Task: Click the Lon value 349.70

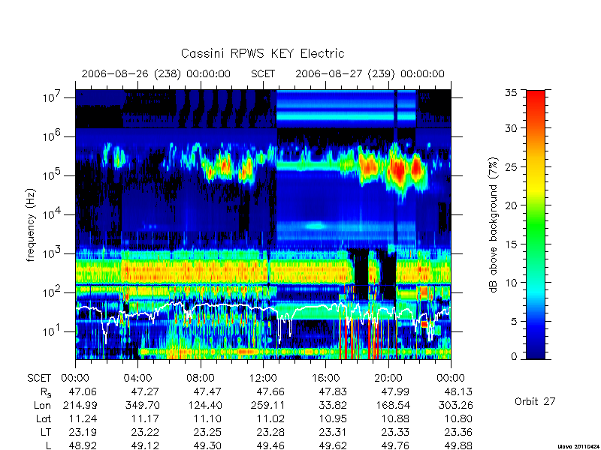Action: tap(142, 405)
